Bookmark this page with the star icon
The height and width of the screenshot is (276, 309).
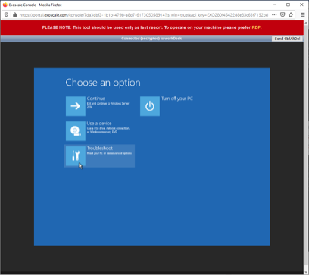click(x=291, y=14)
